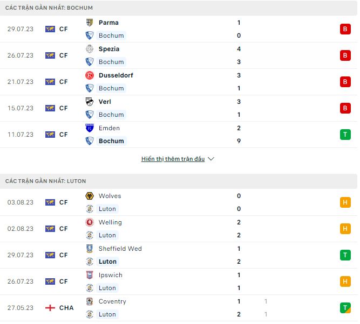This screenshot has width=360, height=324.
Task: Click the Coventry club crest icon
Action: pos(90,301)
